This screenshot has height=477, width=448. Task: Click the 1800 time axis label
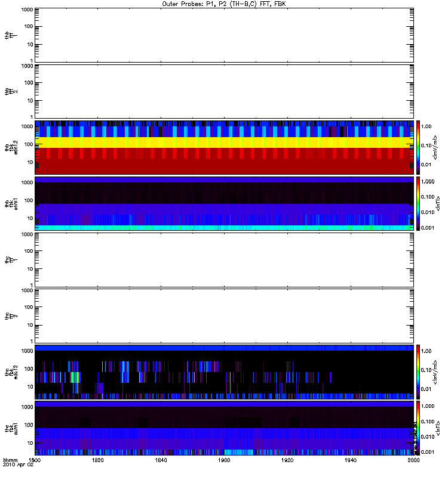tap(35, 460)
